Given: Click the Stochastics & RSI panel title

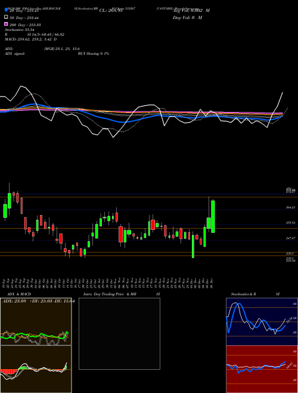Looking at the screenshot, I should pos(255,294).
